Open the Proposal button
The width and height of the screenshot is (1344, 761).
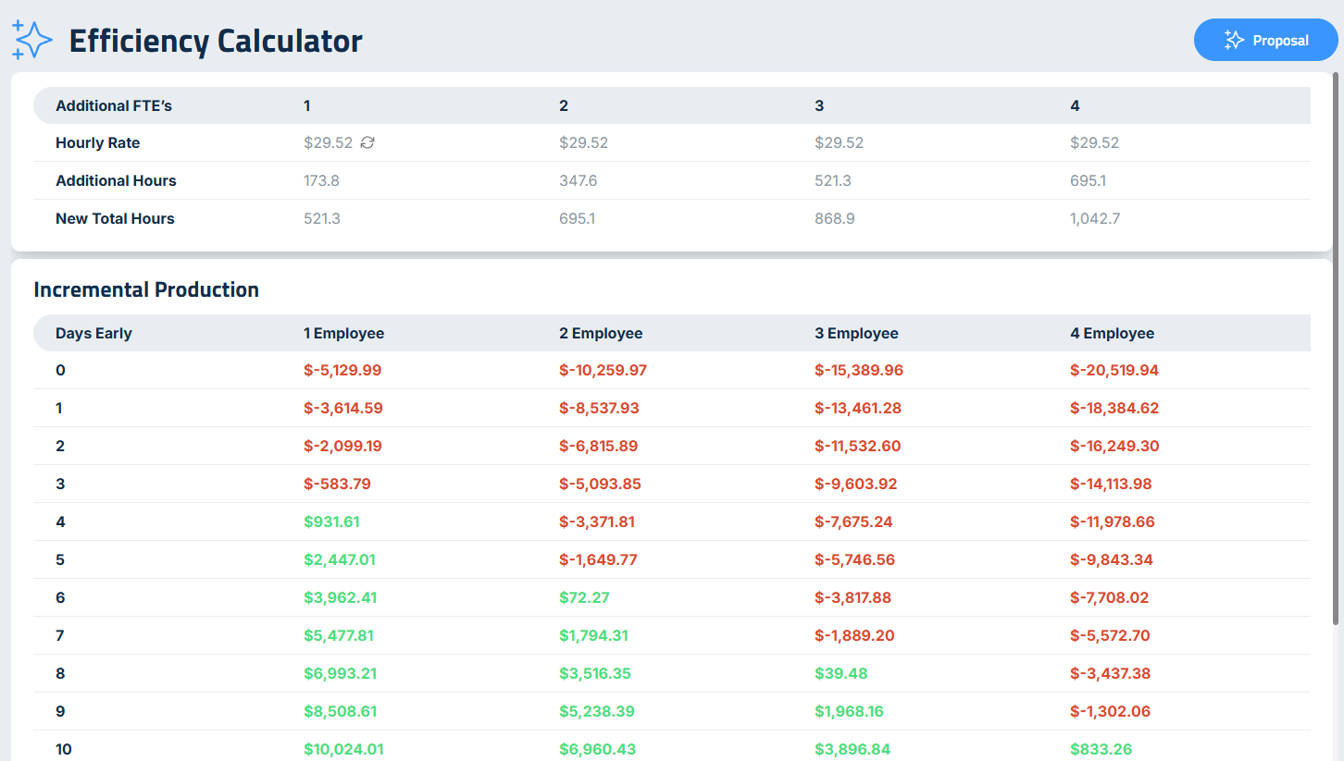(1265, 40)
